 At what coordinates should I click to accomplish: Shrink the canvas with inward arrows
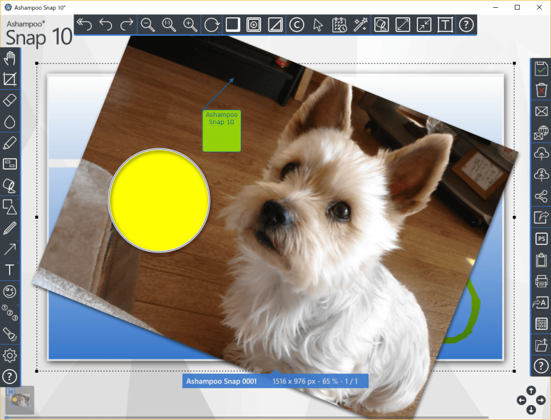[424, 25]
